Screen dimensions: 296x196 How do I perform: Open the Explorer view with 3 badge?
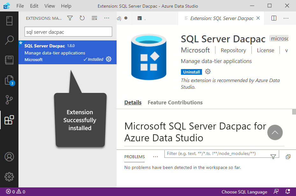(x=9, y=80)
